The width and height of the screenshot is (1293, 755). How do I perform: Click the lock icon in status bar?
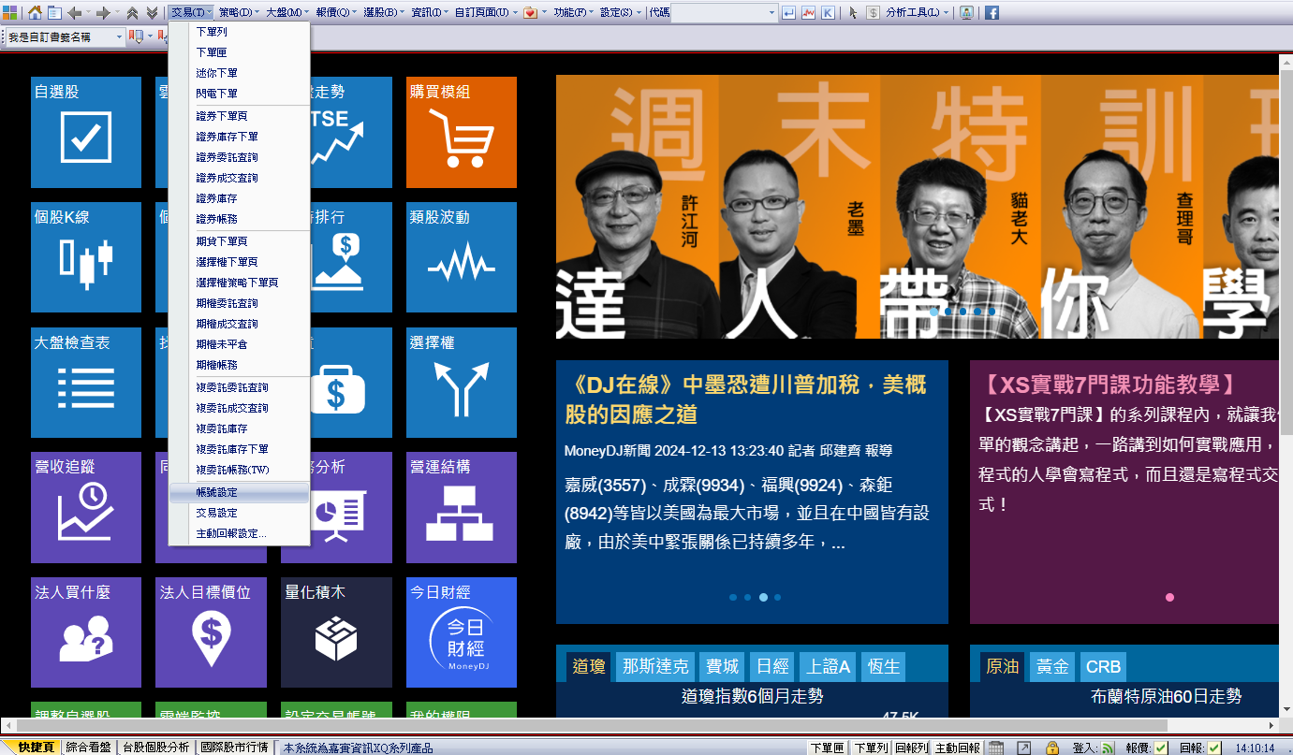tap(1052, 748)
